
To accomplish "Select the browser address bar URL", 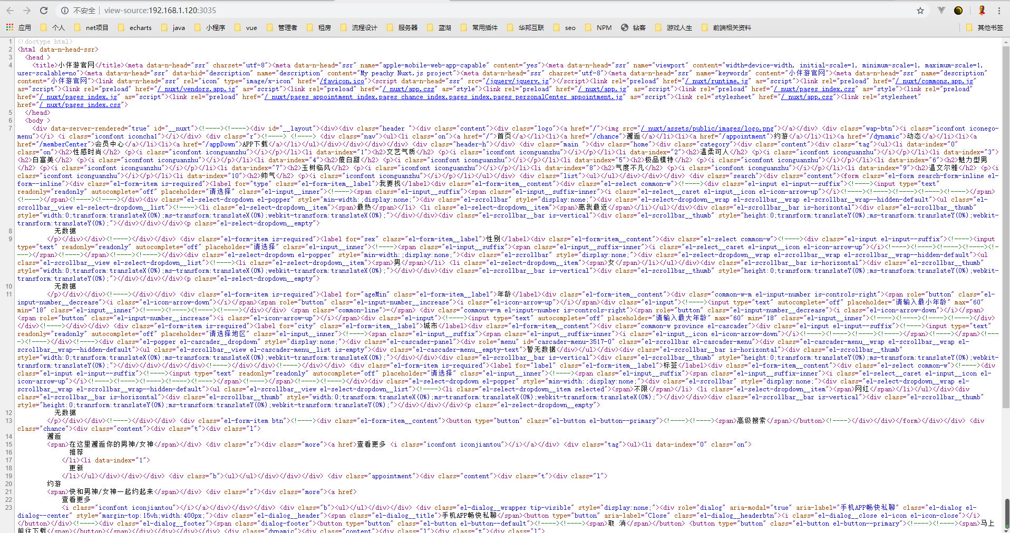I will coord(158,10).
